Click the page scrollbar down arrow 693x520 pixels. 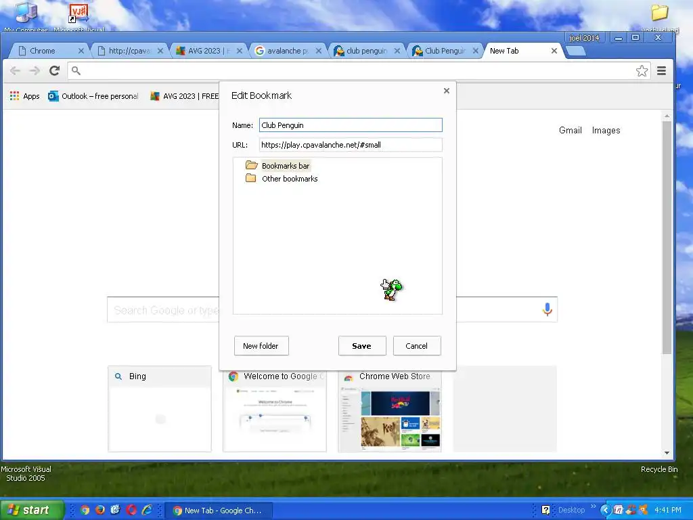[667, 453]
